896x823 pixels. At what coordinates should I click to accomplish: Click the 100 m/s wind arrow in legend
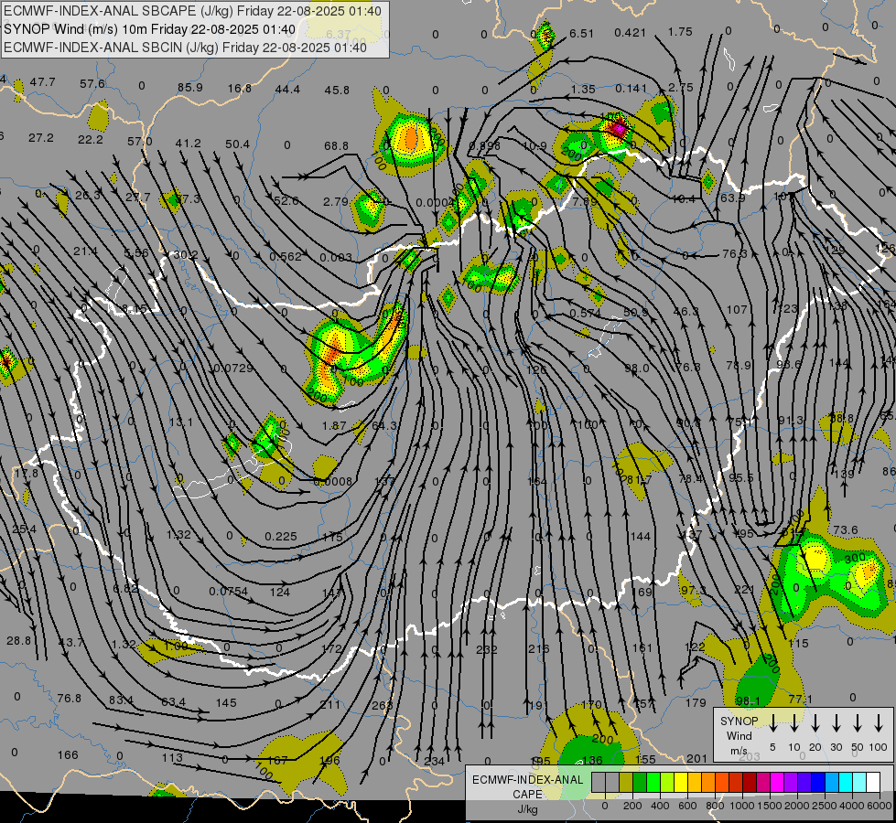pos(879,723)
